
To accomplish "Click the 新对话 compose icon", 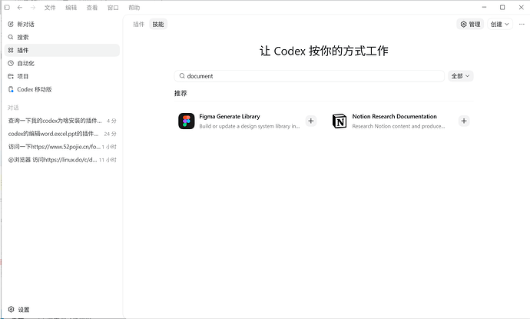I will [11, 25].
